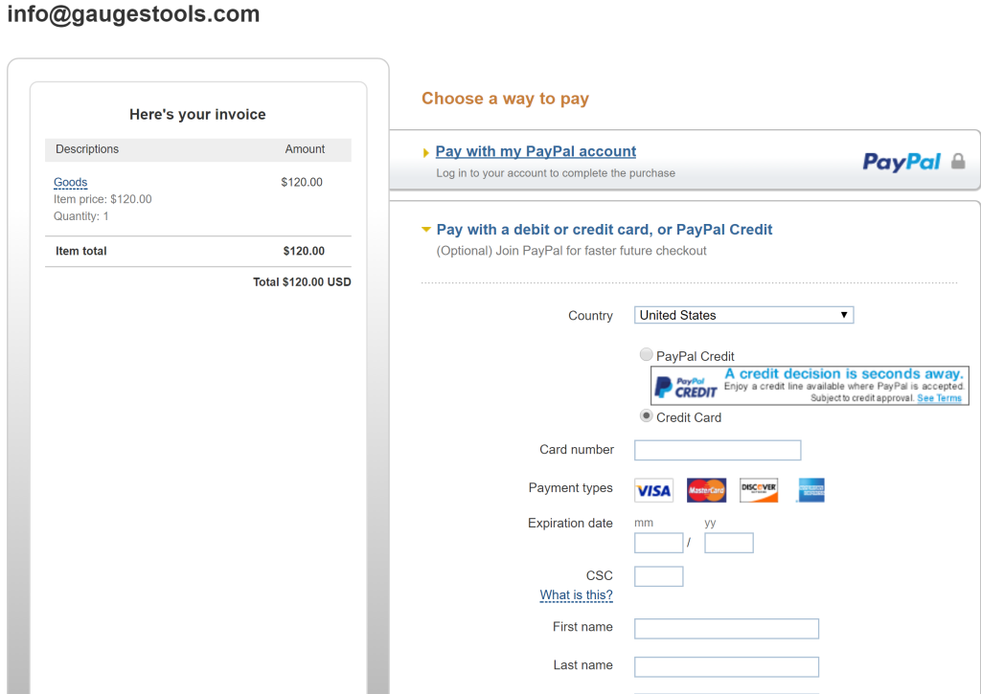
Task: Select the PayPal Credit radio button
Action: [x=647, y=355]
